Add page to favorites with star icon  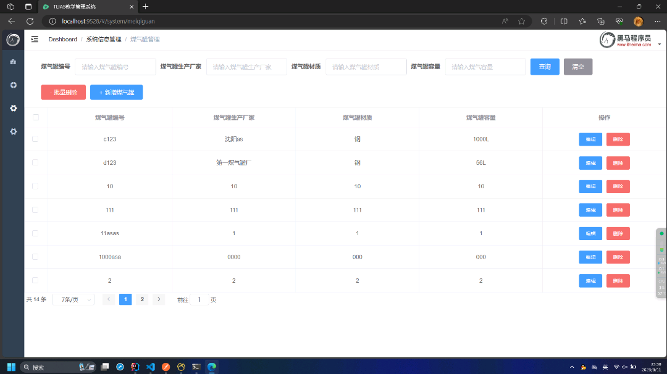click(521, 21)
